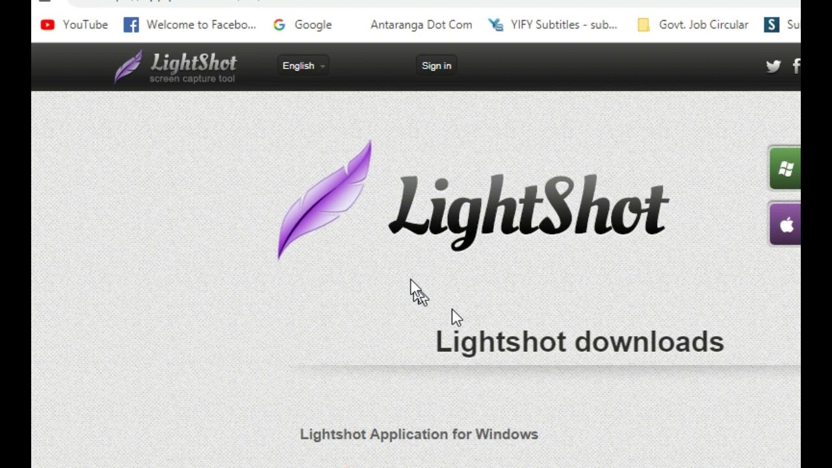832x468 pixels.
Task: Click the purple Apple Mac download button
Action: coord(785,224)
